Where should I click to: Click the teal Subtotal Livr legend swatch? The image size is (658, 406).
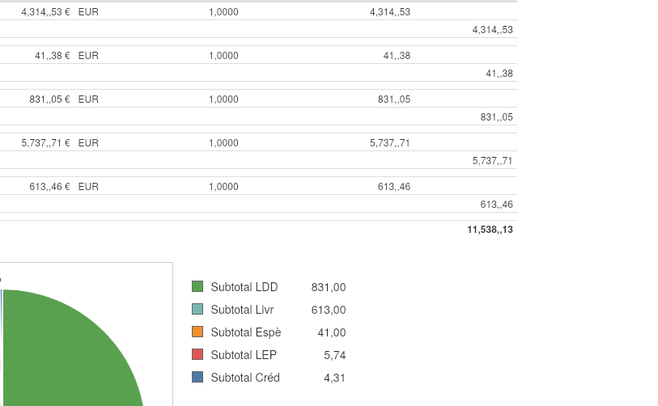[197, 309]
